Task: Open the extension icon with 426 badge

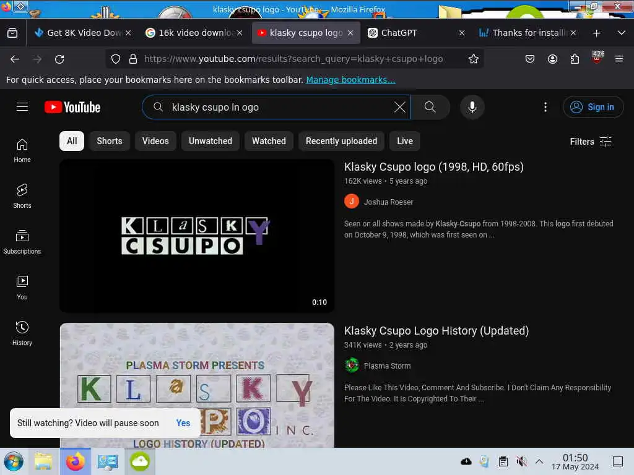Action: pyautogui.click(x=597, y=58)
